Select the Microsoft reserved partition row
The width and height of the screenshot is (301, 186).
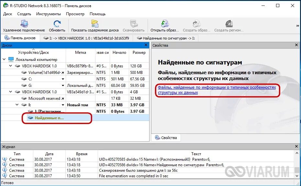(75, 99)
